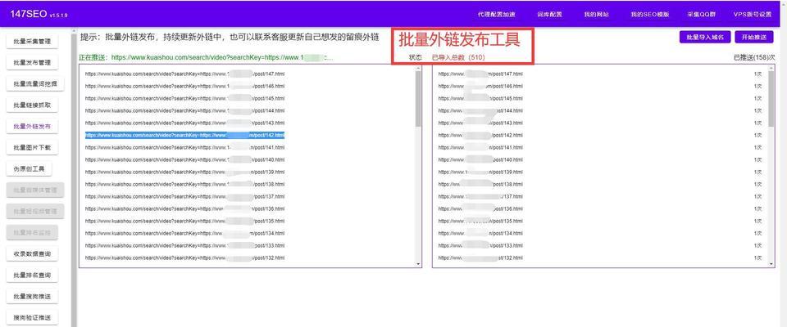
Task: Open 批量发布管理 in the sidebar
Action: (x=32, y=63)
